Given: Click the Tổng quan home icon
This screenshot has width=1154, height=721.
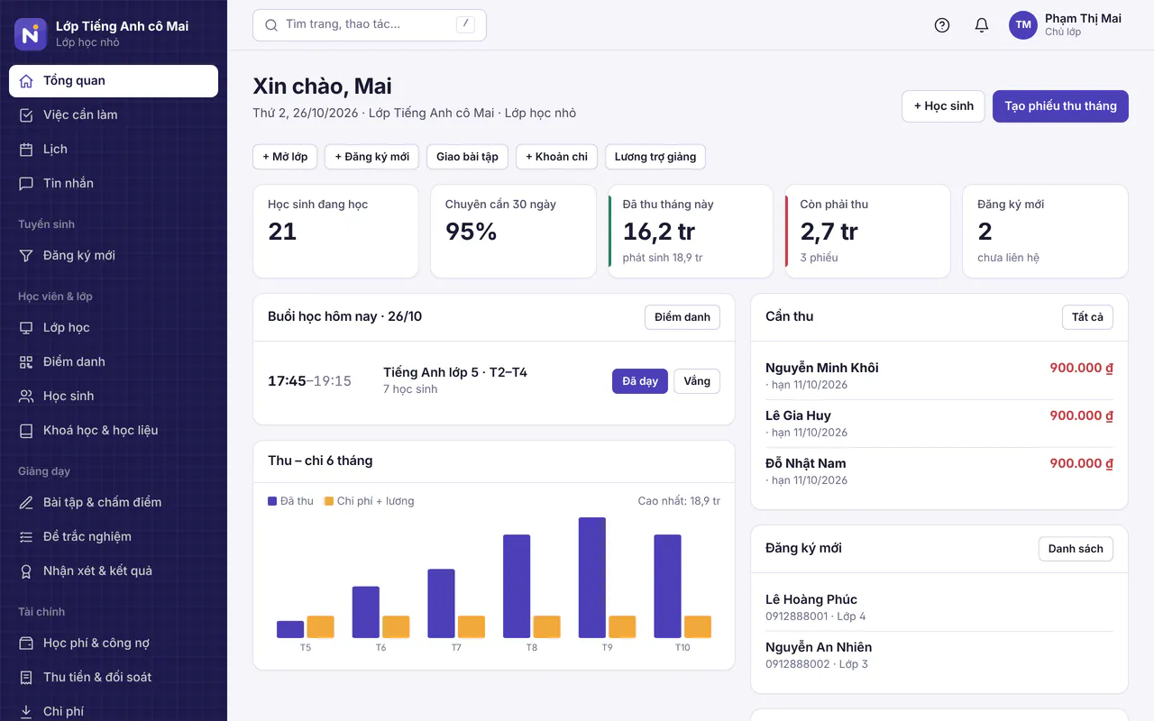Looking at the screenshot, I should [26, 81].
